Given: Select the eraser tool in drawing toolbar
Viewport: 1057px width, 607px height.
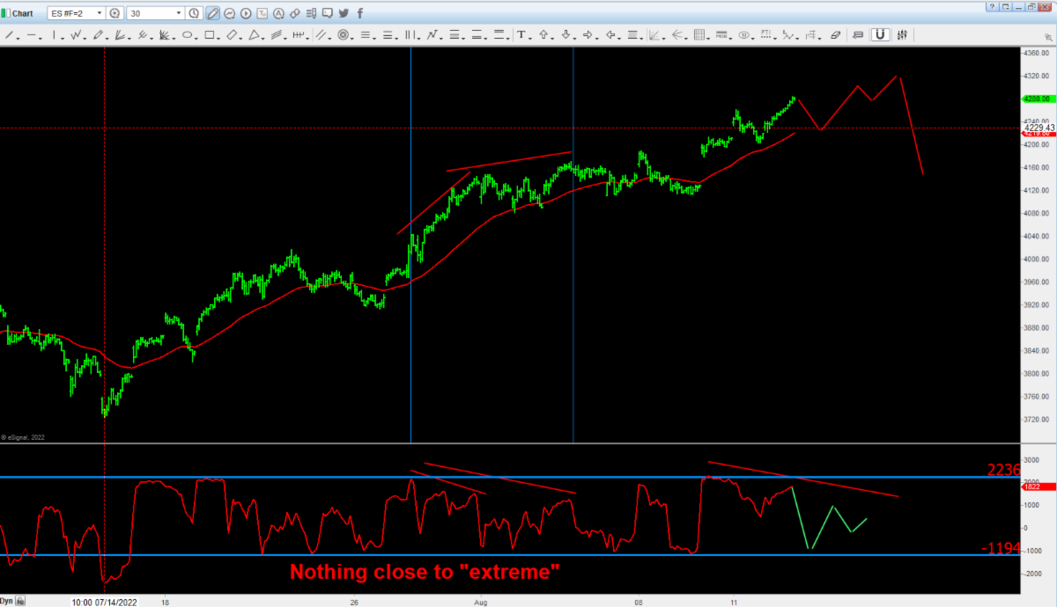Looking at the screenshot, I should (x=835, y=34).
